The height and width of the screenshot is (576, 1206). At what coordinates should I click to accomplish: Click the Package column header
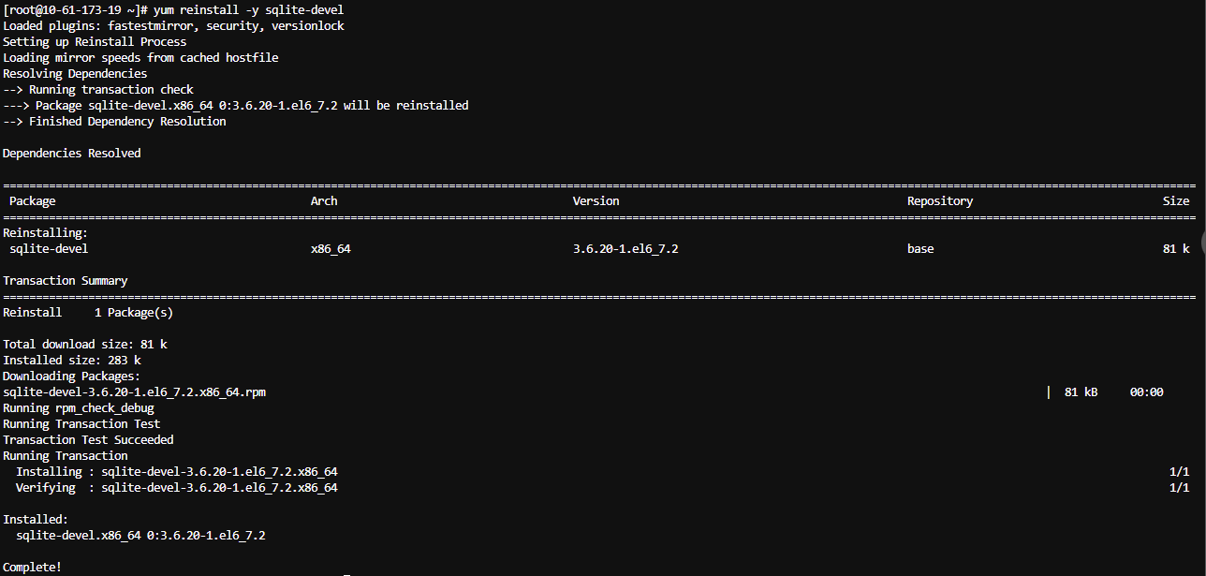[33, 201]
